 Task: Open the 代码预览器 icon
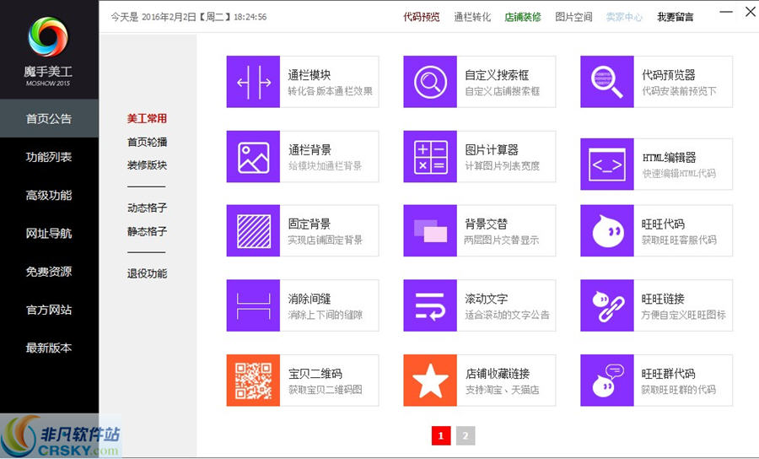click(x=607, y=82)
